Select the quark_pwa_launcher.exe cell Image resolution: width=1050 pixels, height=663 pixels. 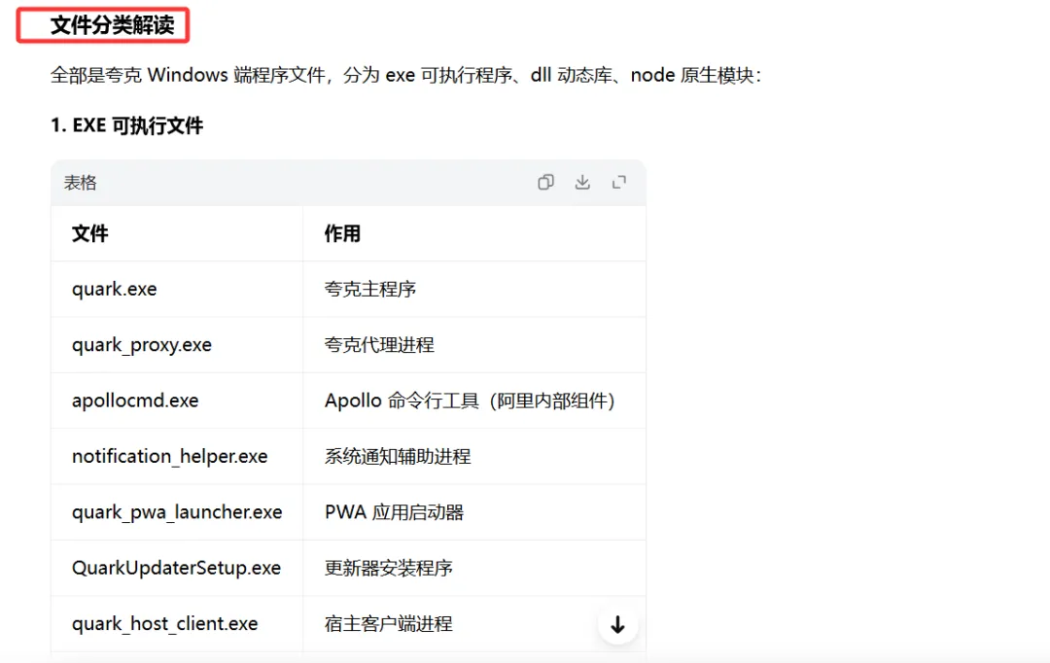coord(177,512)
